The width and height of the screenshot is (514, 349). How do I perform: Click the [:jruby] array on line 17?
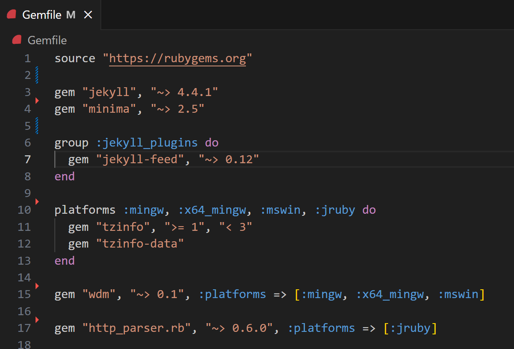point(410,328)
